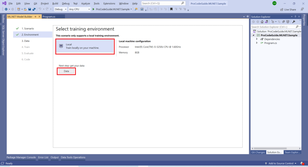Open the Toolbox side panel tab
This screenshot has width=308, height=167.
pyautogui.click(x=3, y=18)
